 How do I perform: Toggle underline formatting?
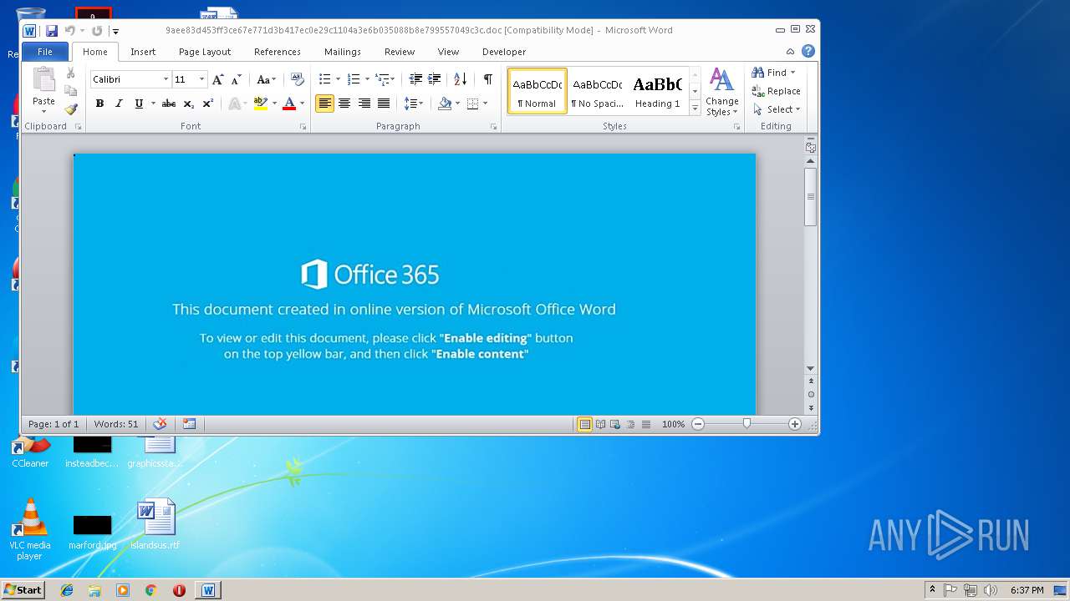[139, 104]
